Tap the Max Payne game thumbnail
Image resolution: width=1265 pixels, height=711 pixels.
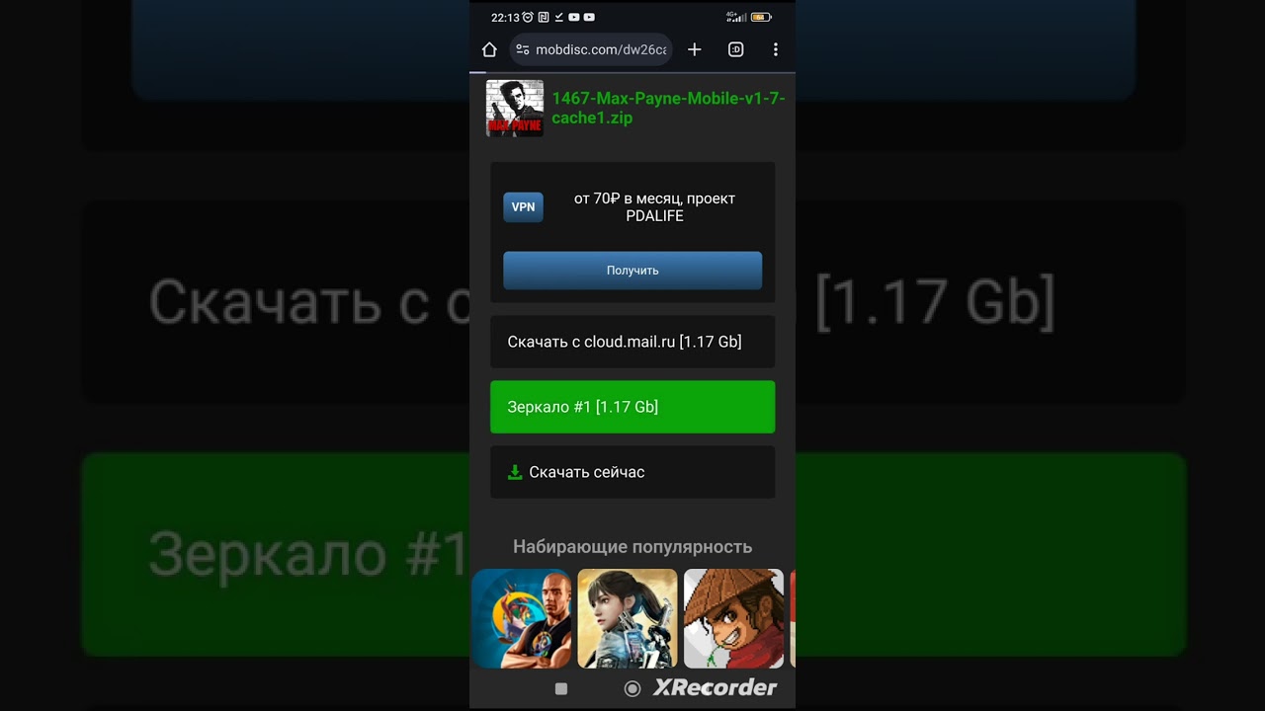[x=515, y=108]
